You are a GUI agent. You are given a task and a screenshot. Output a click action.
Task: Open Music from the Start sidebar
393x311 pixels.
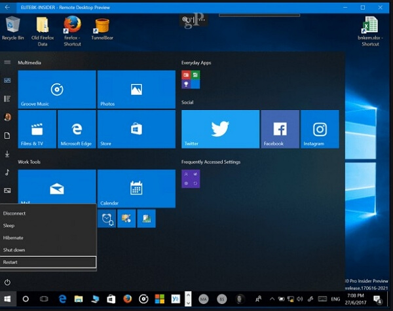[x=7, y=172]
